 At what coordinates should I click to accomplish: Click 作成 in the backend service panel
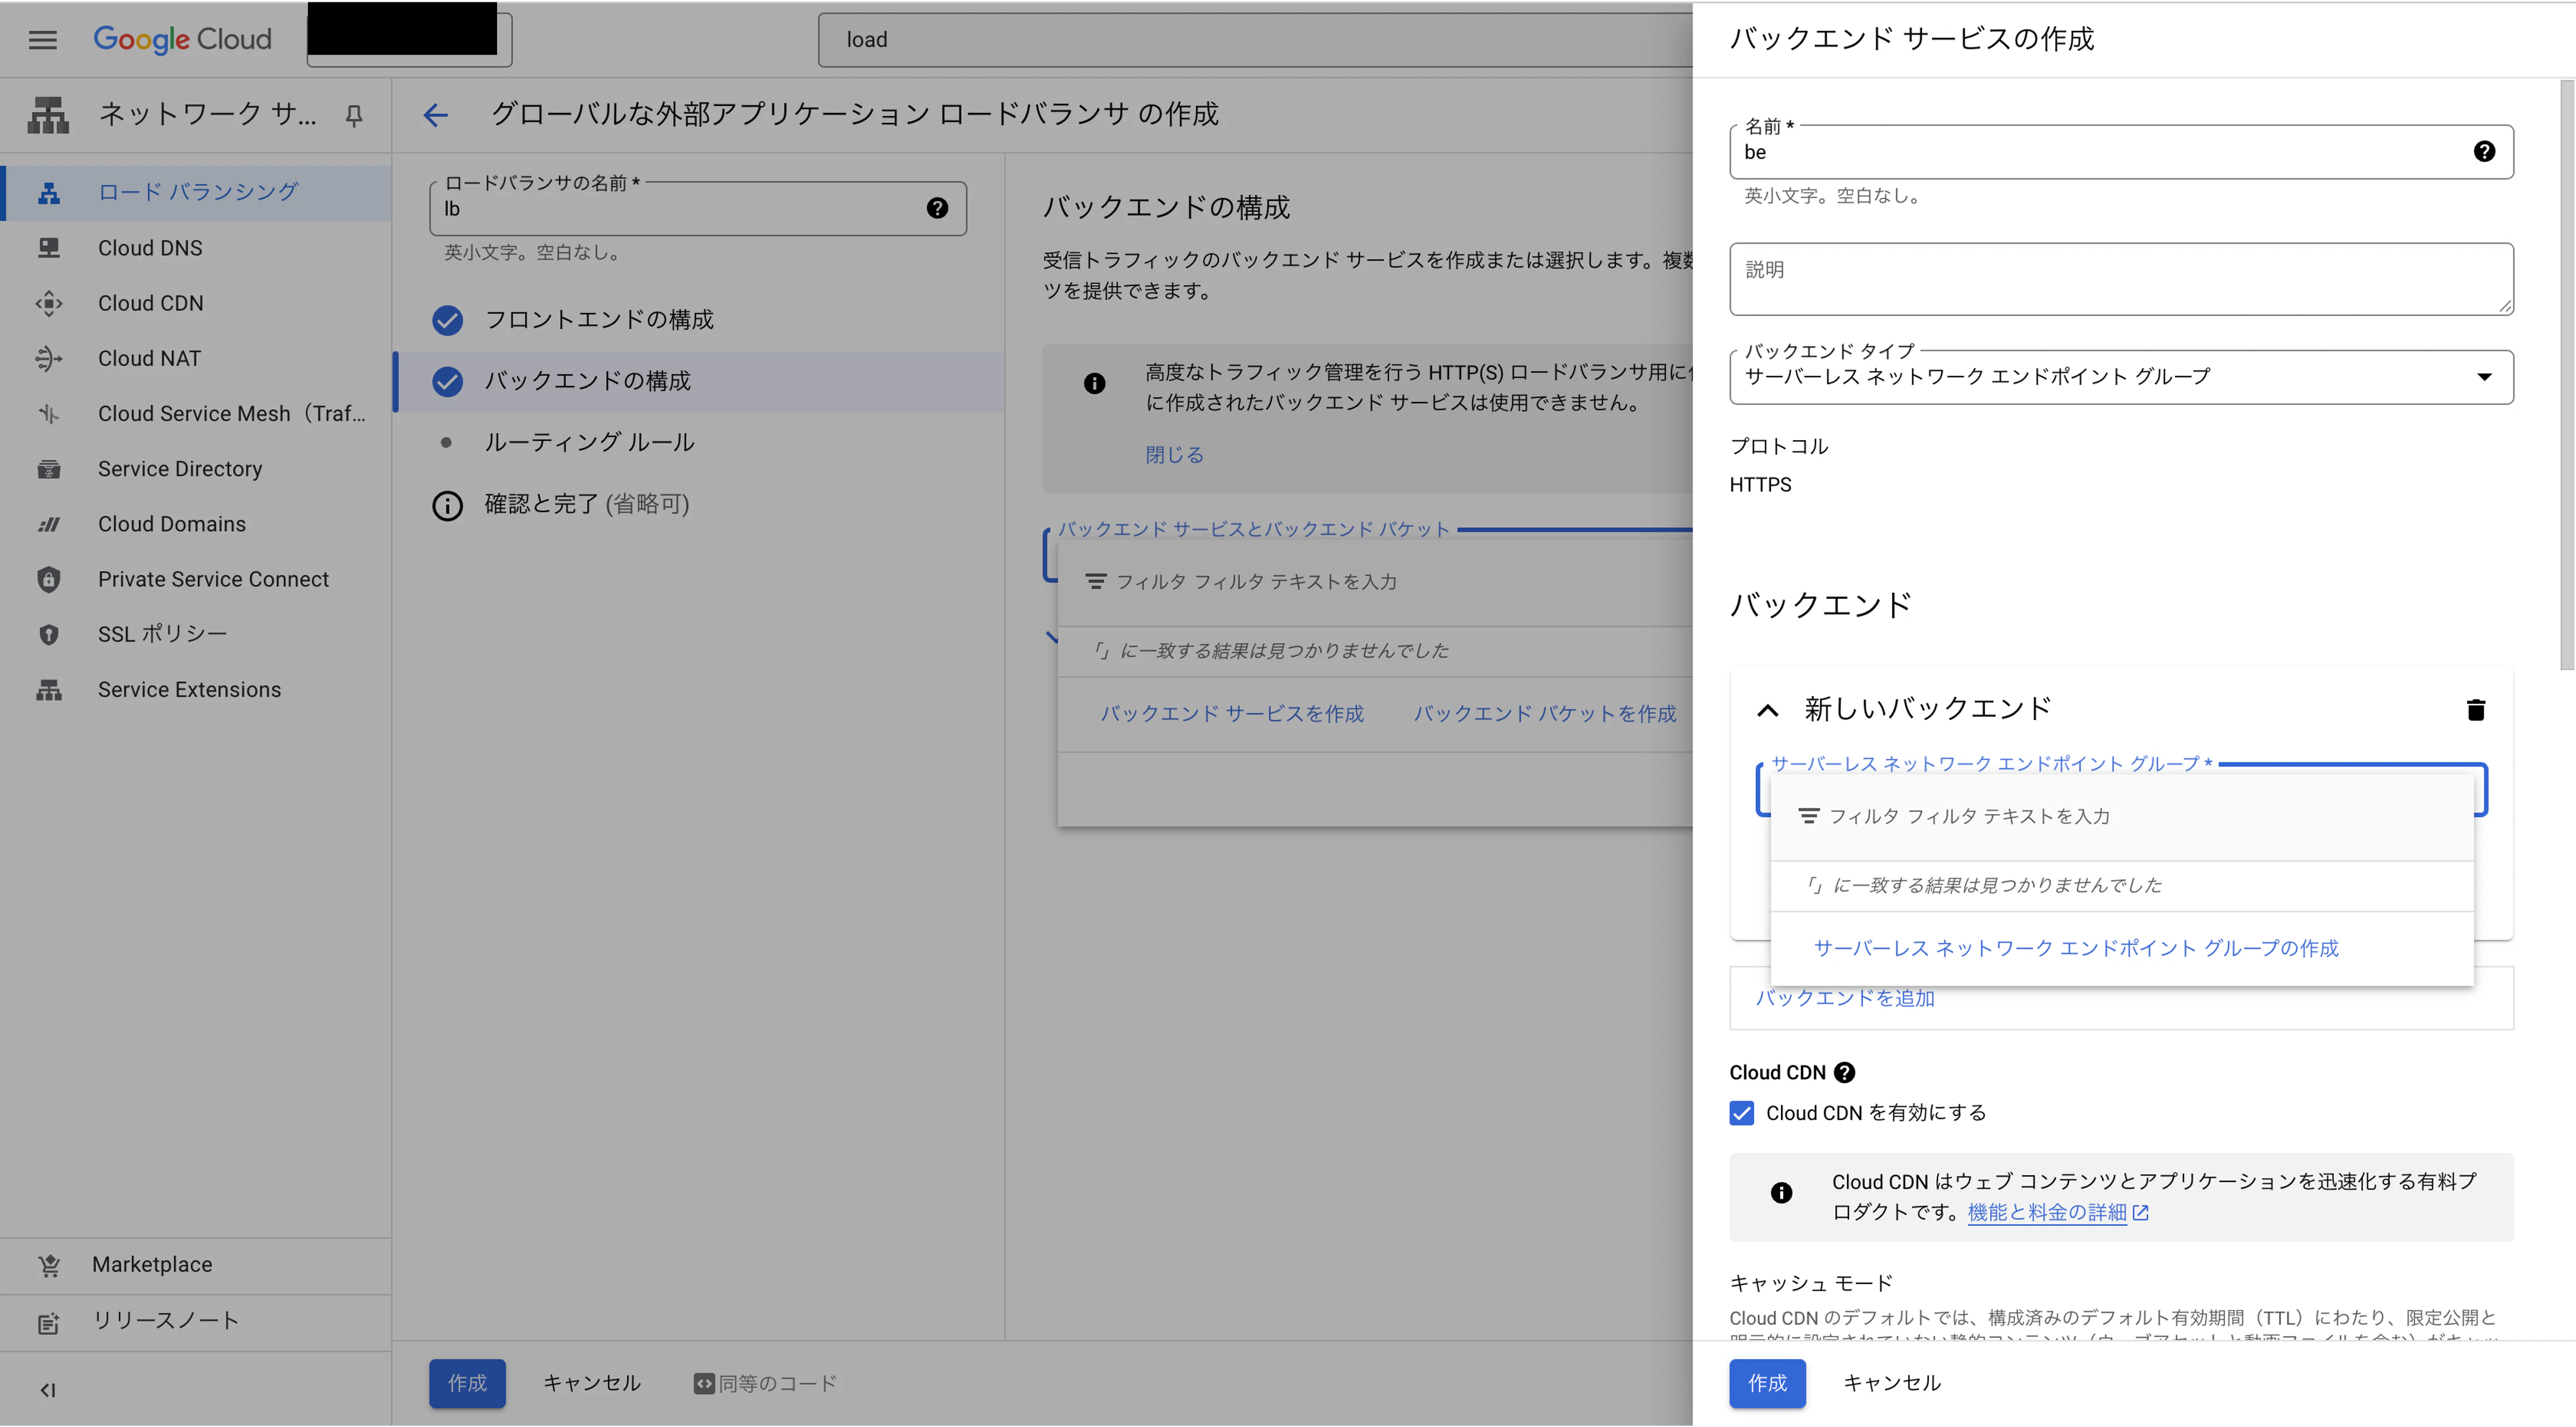coord(1767,1383)
